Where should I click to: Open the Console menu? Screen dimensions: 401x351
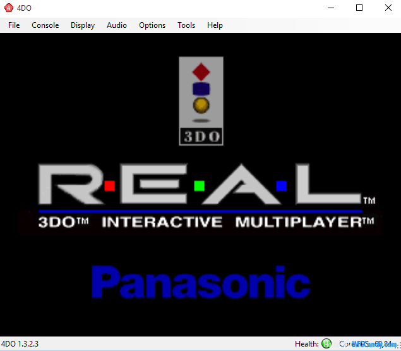click(45, 25)
